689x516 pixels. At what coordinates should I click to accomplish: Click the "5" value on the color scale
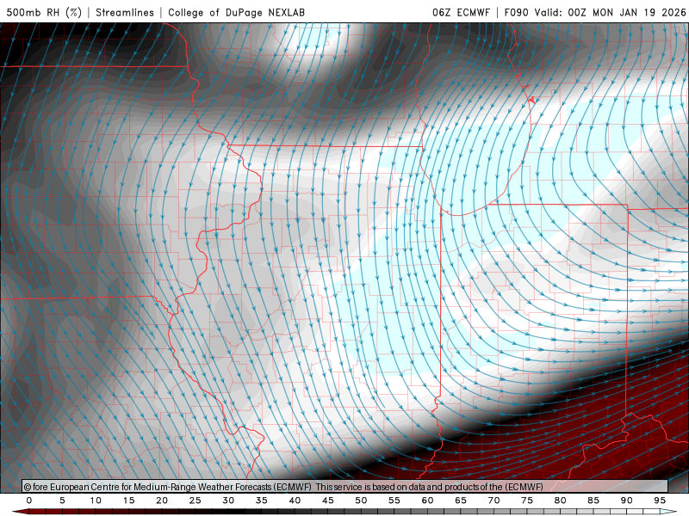62,501
